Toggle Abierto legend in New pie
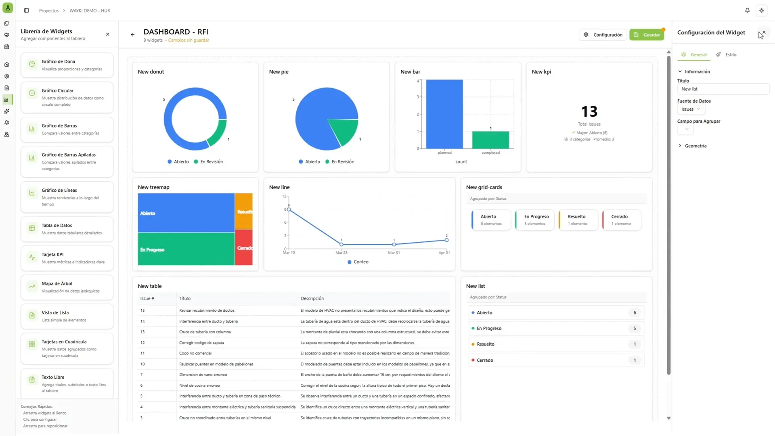This screenshot has height=436, width=775. (309, 161)
